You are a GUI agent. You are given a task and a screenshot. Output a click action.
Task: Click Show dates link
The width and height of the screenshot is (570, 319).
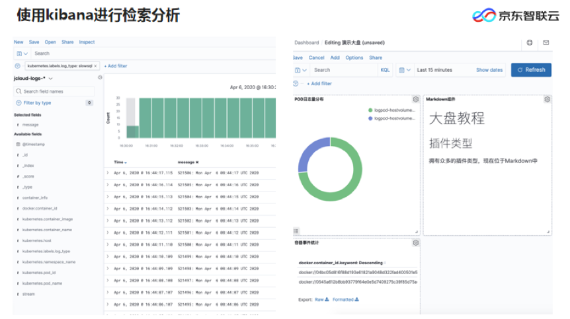click(489, 70)
